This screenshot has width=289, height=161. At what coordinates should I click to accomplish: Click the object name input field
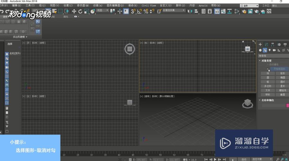coord(273,105)
